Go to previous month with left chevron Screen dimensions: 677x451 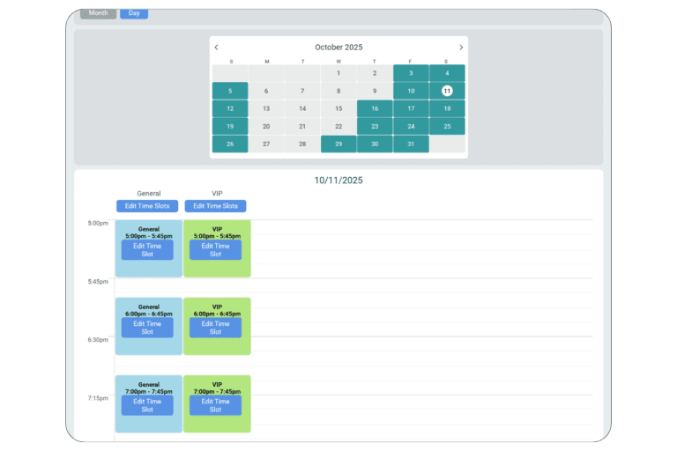pyautogui.click(x=217, y=48)
